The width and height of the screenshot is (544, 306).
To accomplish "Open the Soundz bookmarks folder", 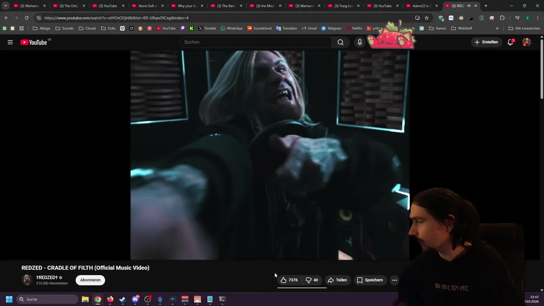I will [x=64, y=28].
